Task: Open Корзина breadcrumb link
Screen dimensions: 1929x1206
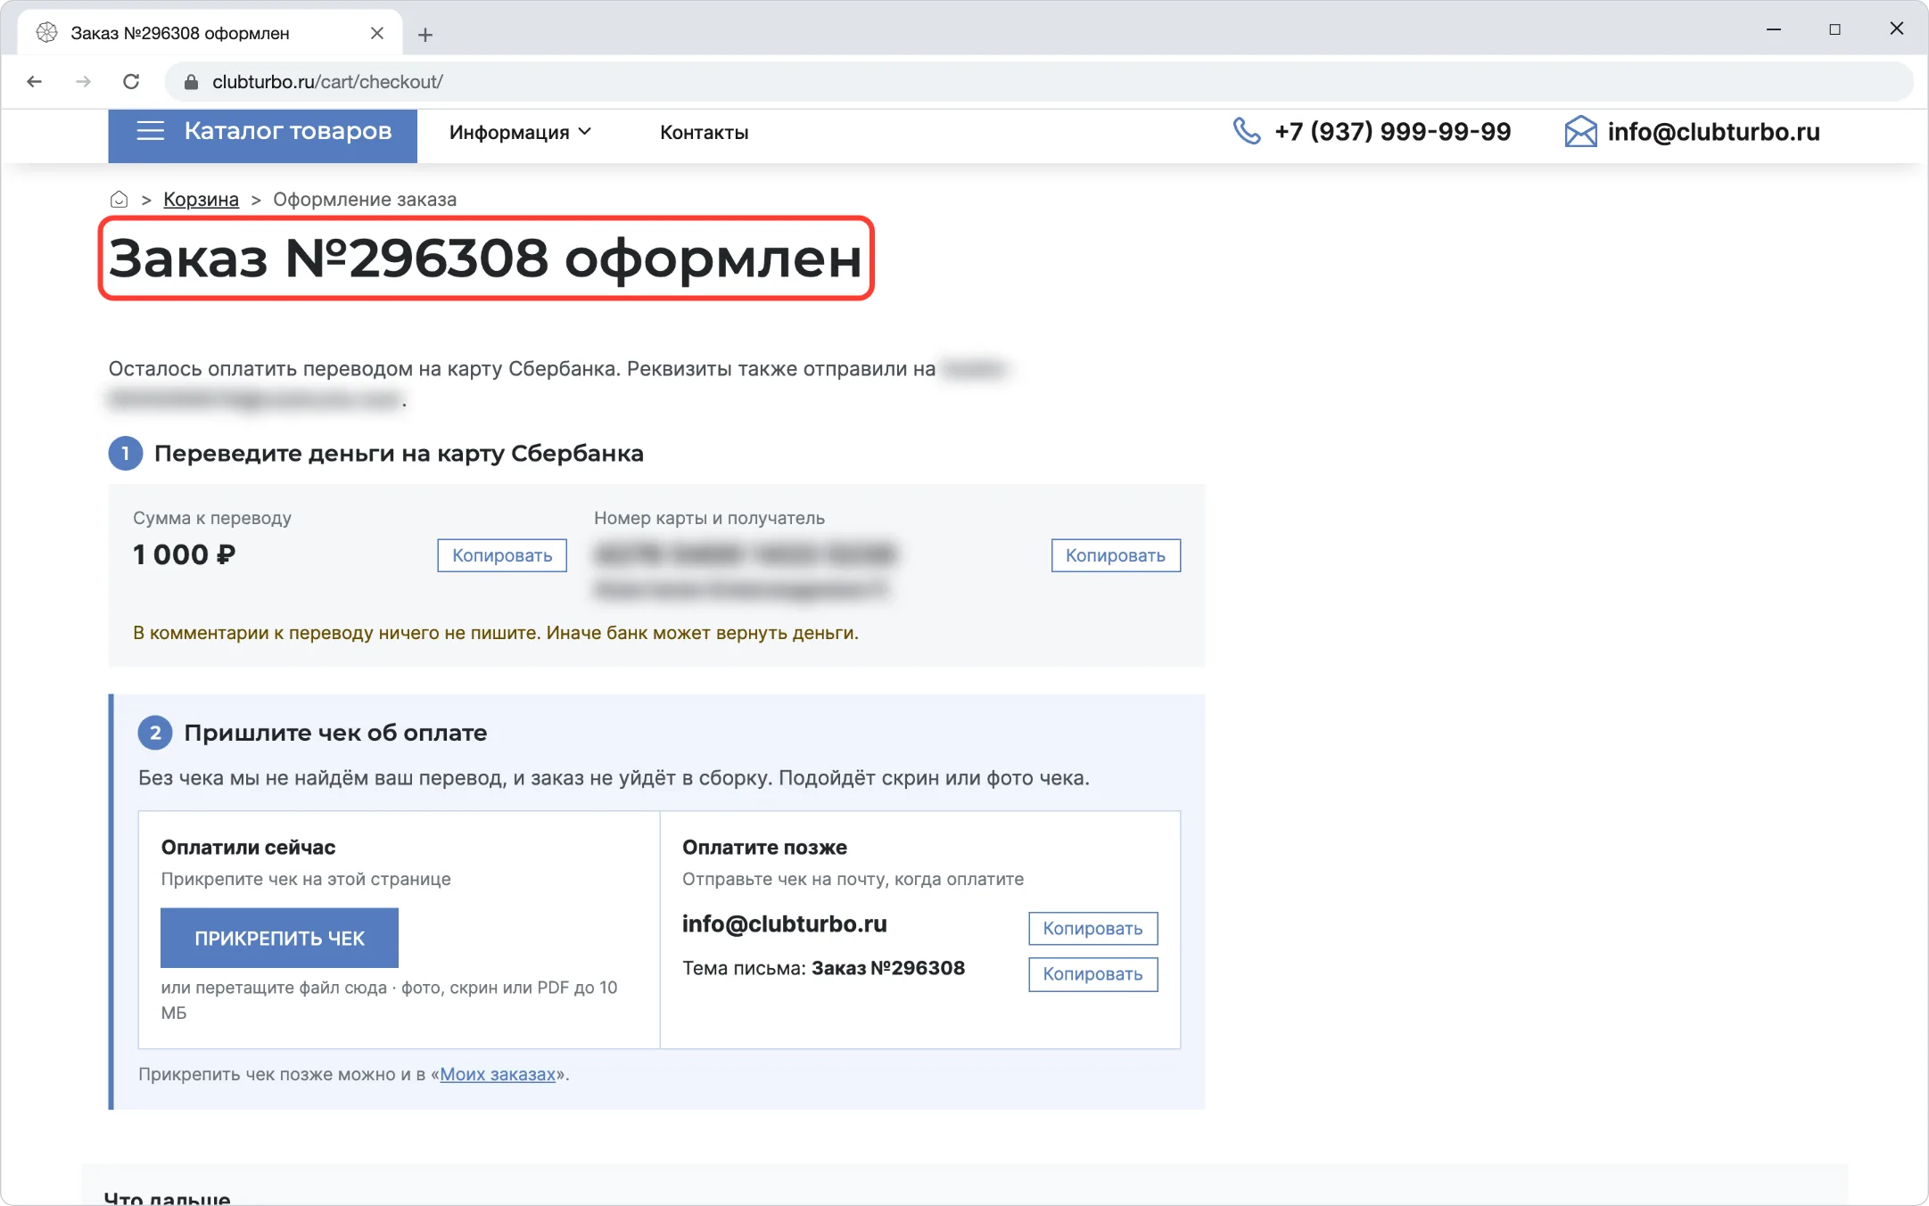Action: pos(201,200)
